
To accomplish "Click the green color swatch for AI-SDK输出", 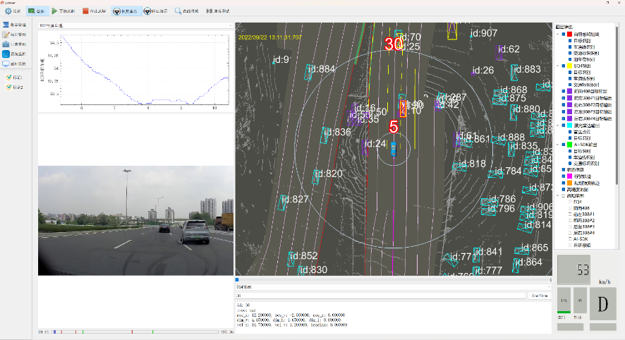I will pos(569,145).
